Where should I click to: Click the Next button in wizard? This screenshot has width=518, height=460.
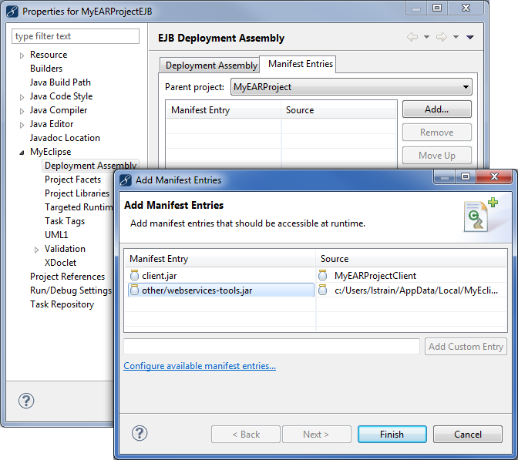(x=317, y=435)
